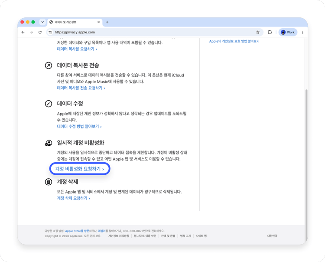Click the green macOS fullscreen window button
The height and width of the screenshot is (262, 325).
[33, 22]
